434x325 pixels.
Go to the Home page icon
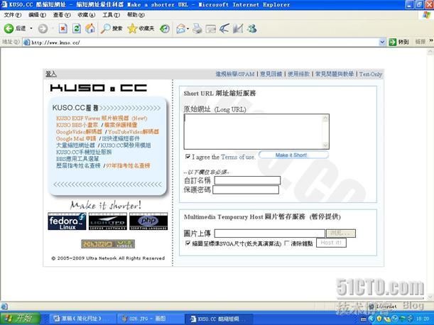[x=90, y=28]
